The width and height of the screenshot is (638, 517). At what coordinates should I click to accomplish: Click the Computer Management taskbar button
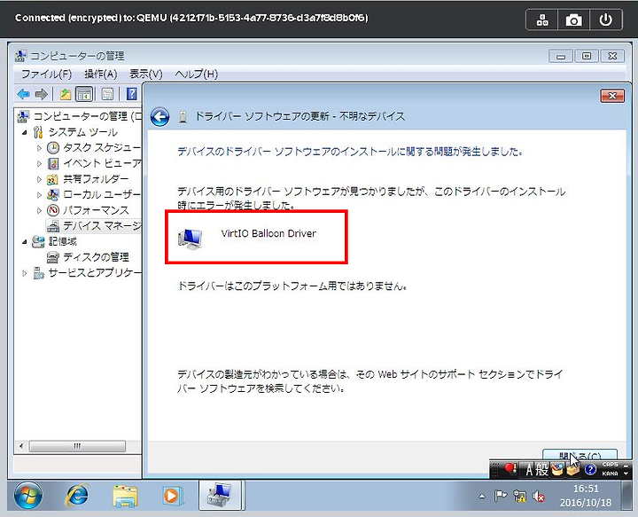coord(222,495)
